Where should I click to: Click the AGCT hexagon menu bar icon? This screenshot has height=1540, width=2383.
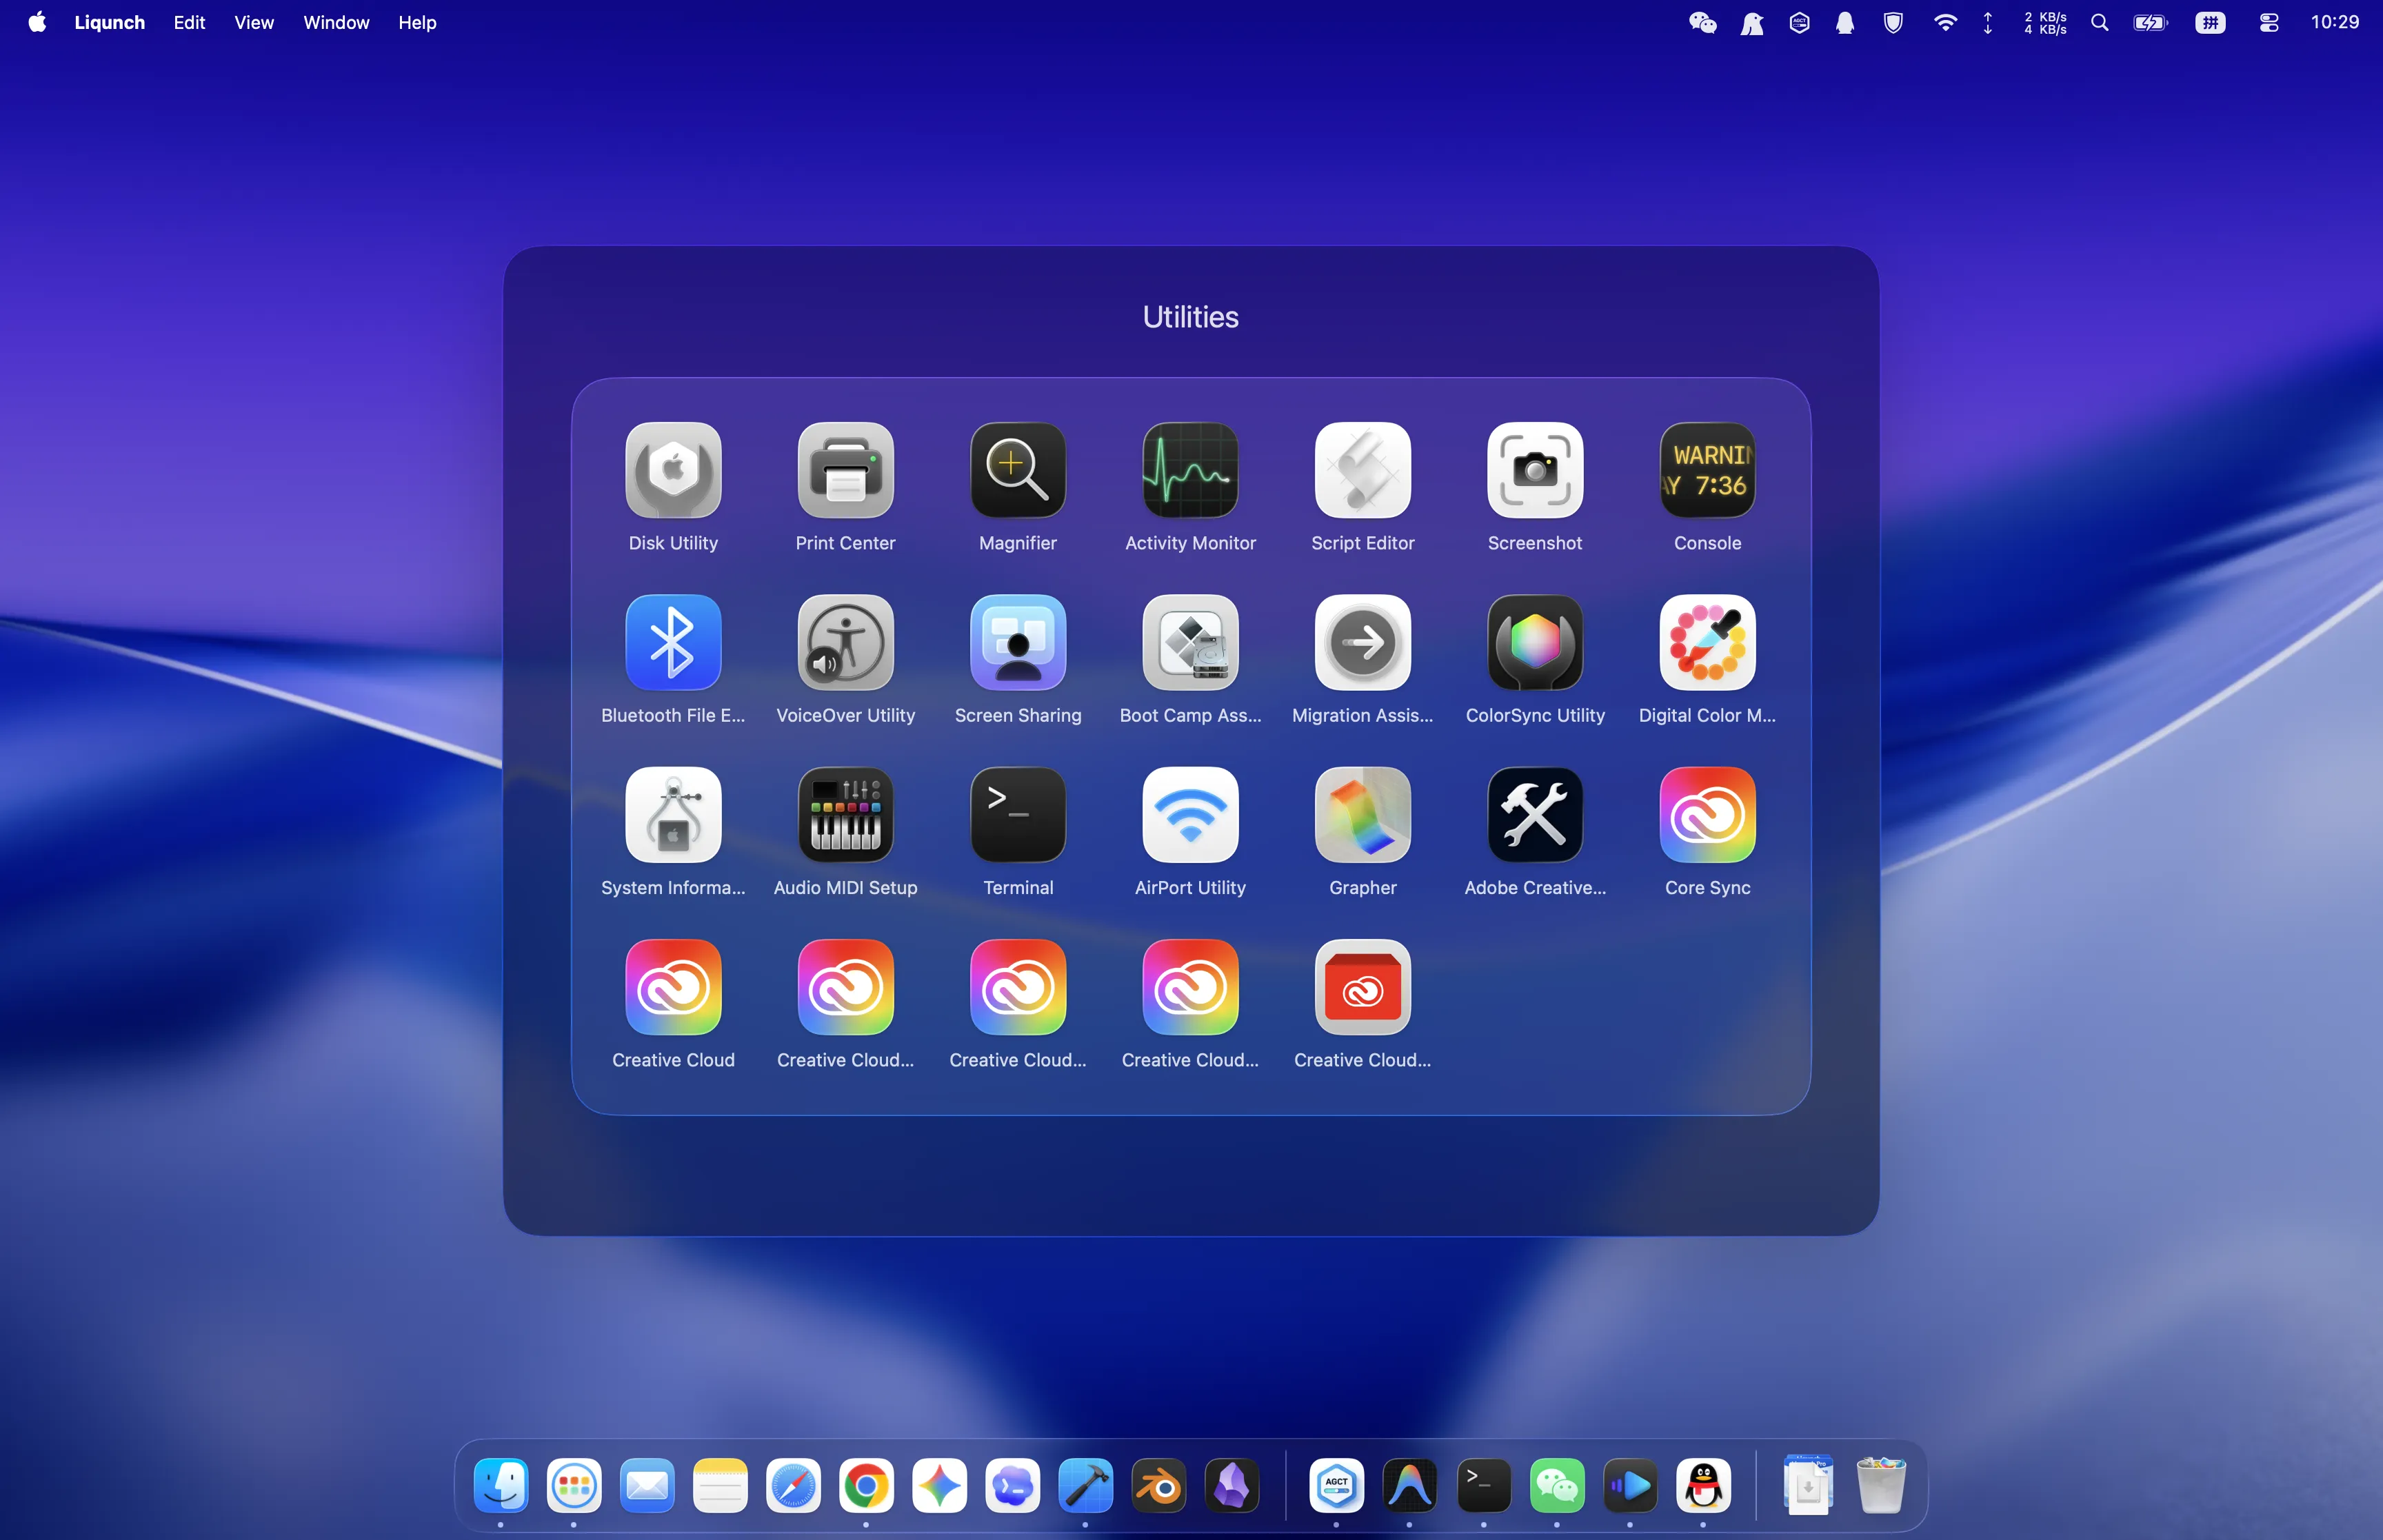[x=1799, y=22]
